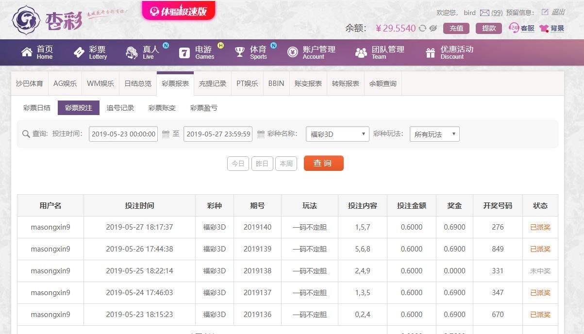Open 彩票 Lottery ticket icon
The height and width of the screenshot is (334, 584).
tap(79, 52)
